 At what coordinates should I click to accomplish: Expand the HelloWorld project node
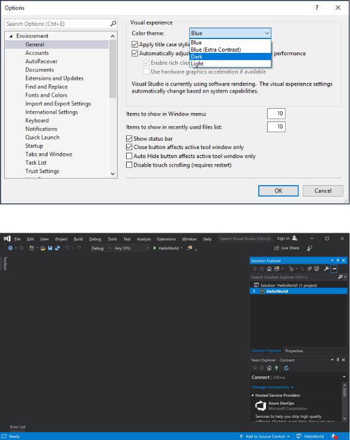coord(254,292)
